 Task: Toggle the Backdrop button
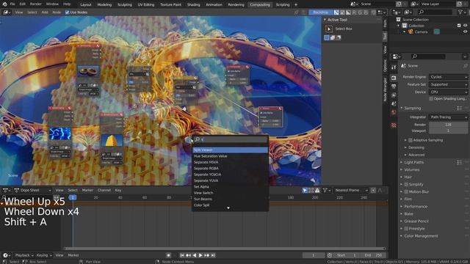320,12
